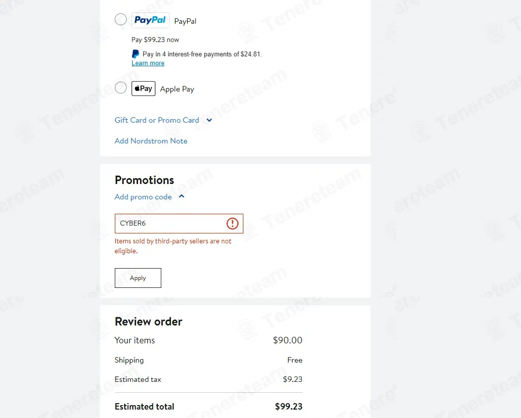Screen dimensions: 521x418
Task: Open the Learn more link
Action: (148, 63)
